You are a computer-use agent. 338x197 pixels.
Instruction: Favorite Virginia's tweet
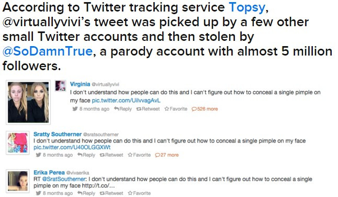[176, 109]
